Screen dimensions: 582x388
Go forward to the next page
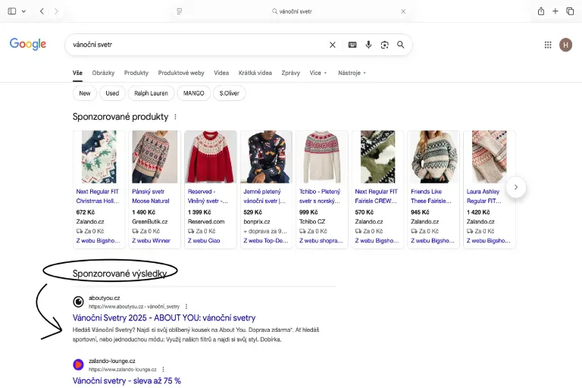click(56, 11)
